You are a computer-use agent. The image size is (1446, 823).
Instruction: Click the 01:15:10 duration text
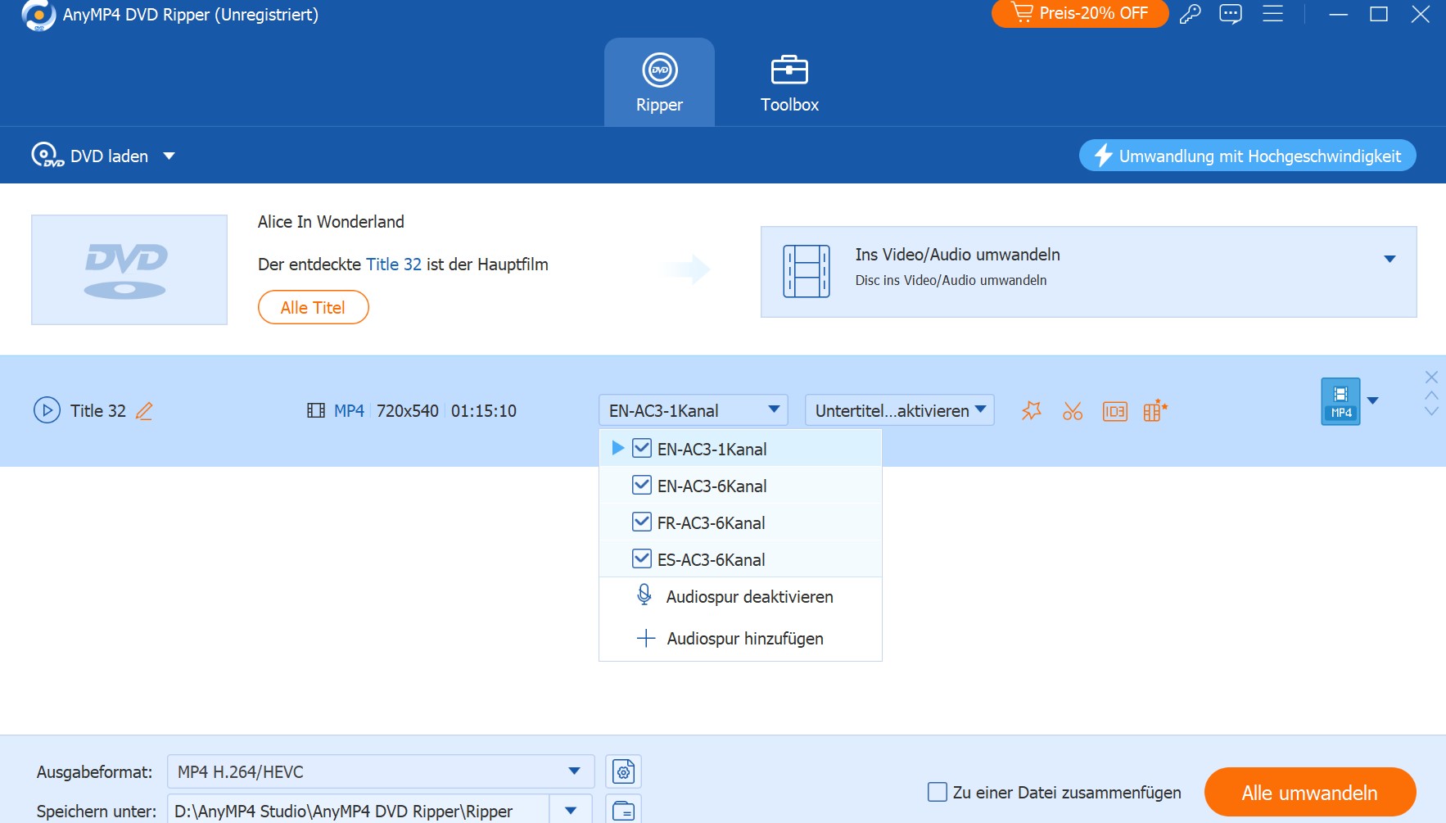tap(484, 411)
